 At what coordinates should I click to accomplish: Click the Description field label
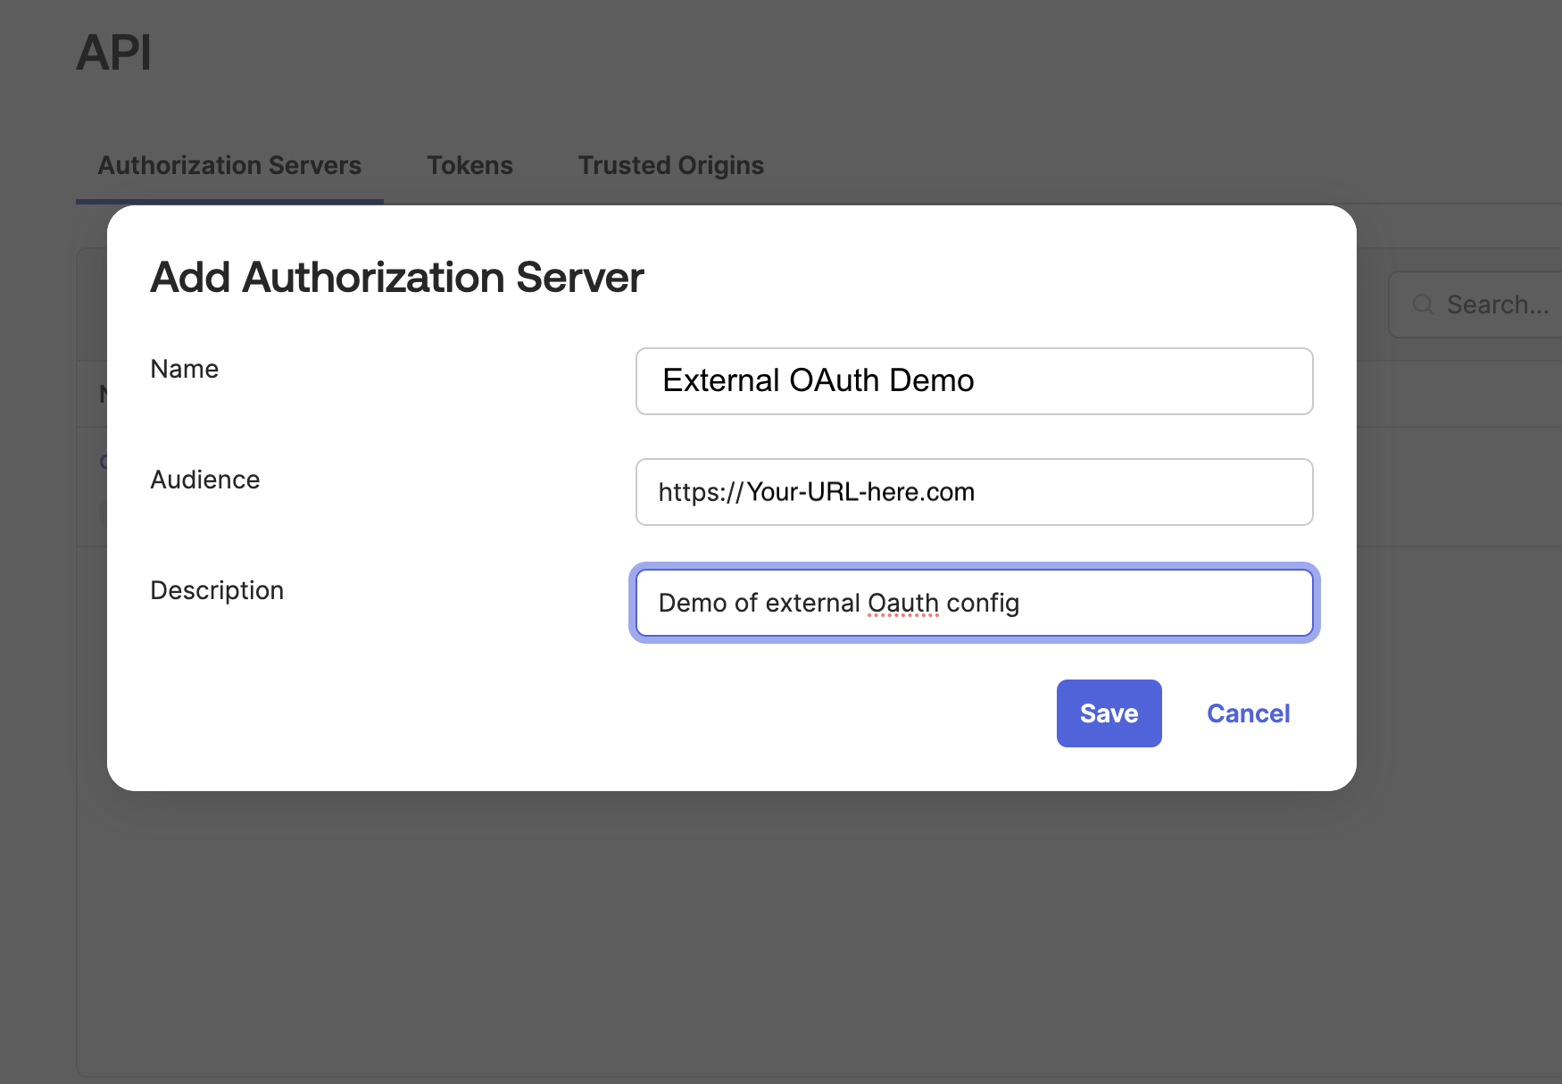click(217, 590)
